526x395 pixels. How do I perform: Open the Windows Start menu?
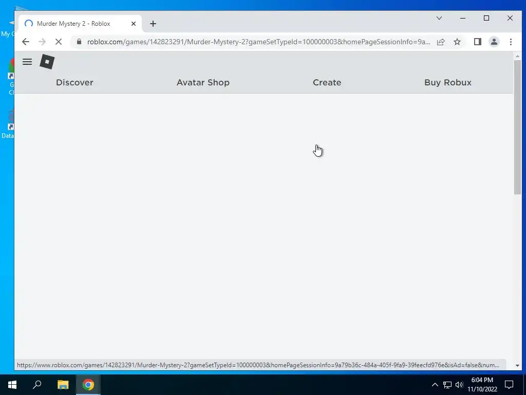click(x=12, y=385)
